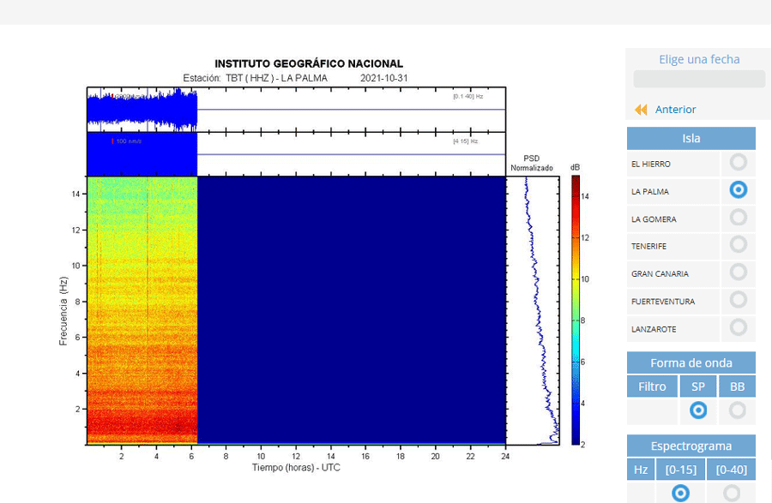Click the Forma de onda header
Screen dimensions: 772x503
(691, 362)
